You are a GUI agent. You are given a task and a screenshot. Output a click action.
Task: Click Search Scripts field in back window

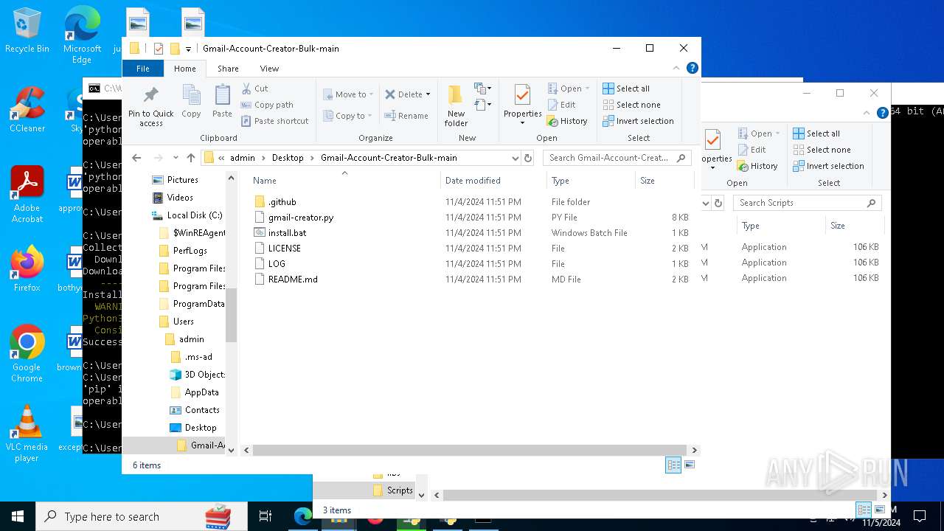pyautogui.click(x=807, y=203)
